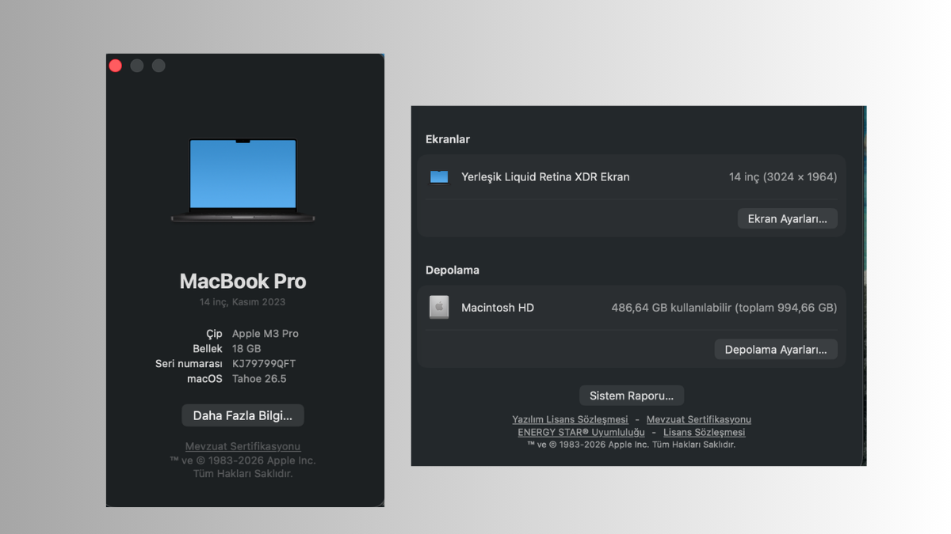Open Depolama Ayarları storage settings

click(x=776, y=350)
